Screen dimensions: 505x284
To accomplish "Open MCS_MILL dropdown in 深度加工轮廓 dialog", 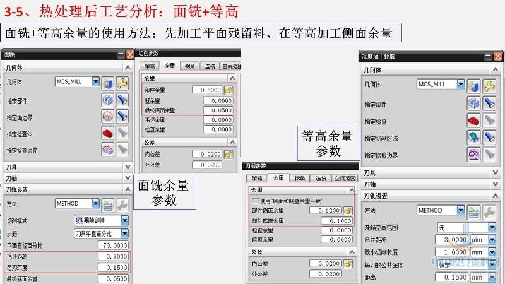I will click(461, 84).
